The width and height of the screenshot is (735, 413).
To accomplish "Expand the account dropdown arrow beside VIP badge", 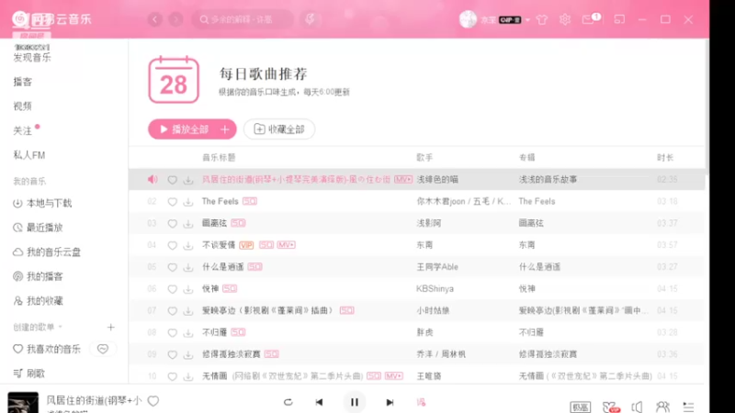I will coord(527,20).
